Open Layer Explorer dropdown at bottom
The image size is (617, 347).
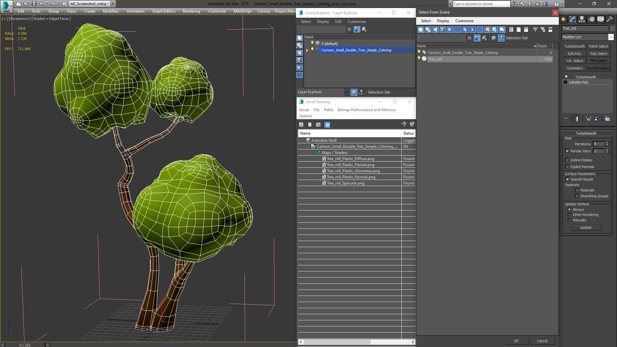pyautogui.click(x=346, y=92)
